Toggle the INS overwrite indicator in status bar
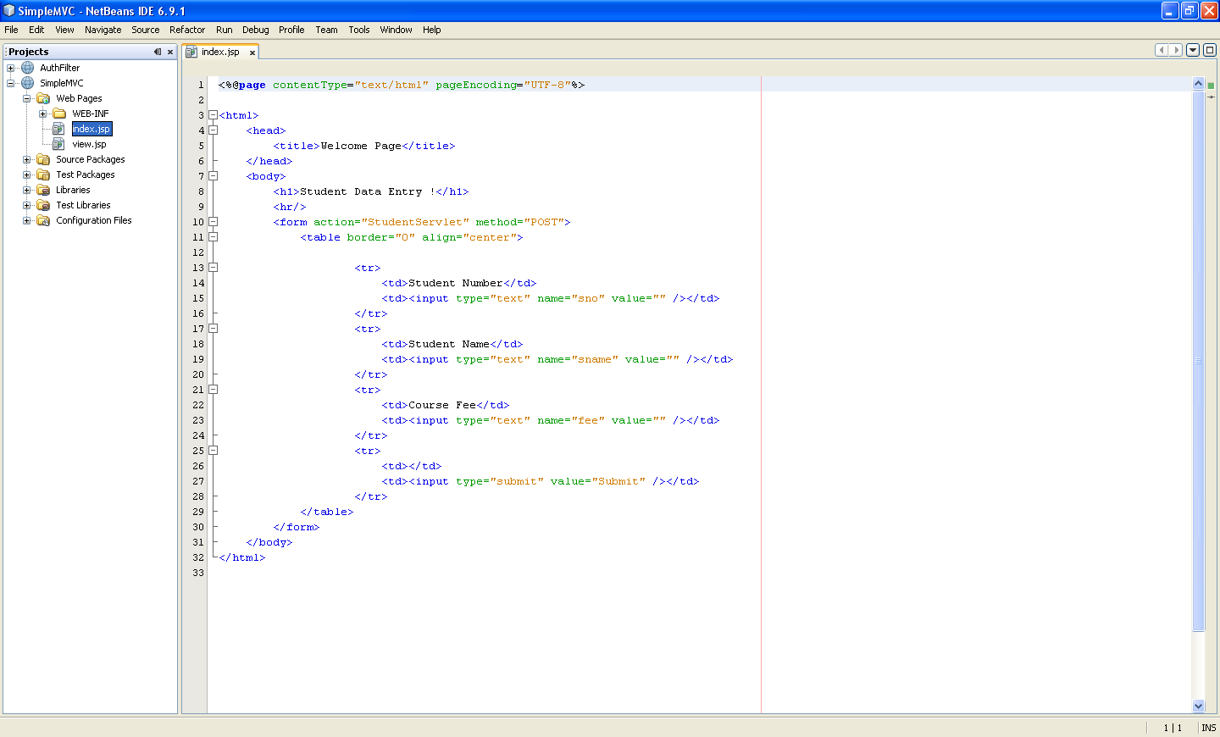This screenshot has height=737, width=1220. point(1208,728)
